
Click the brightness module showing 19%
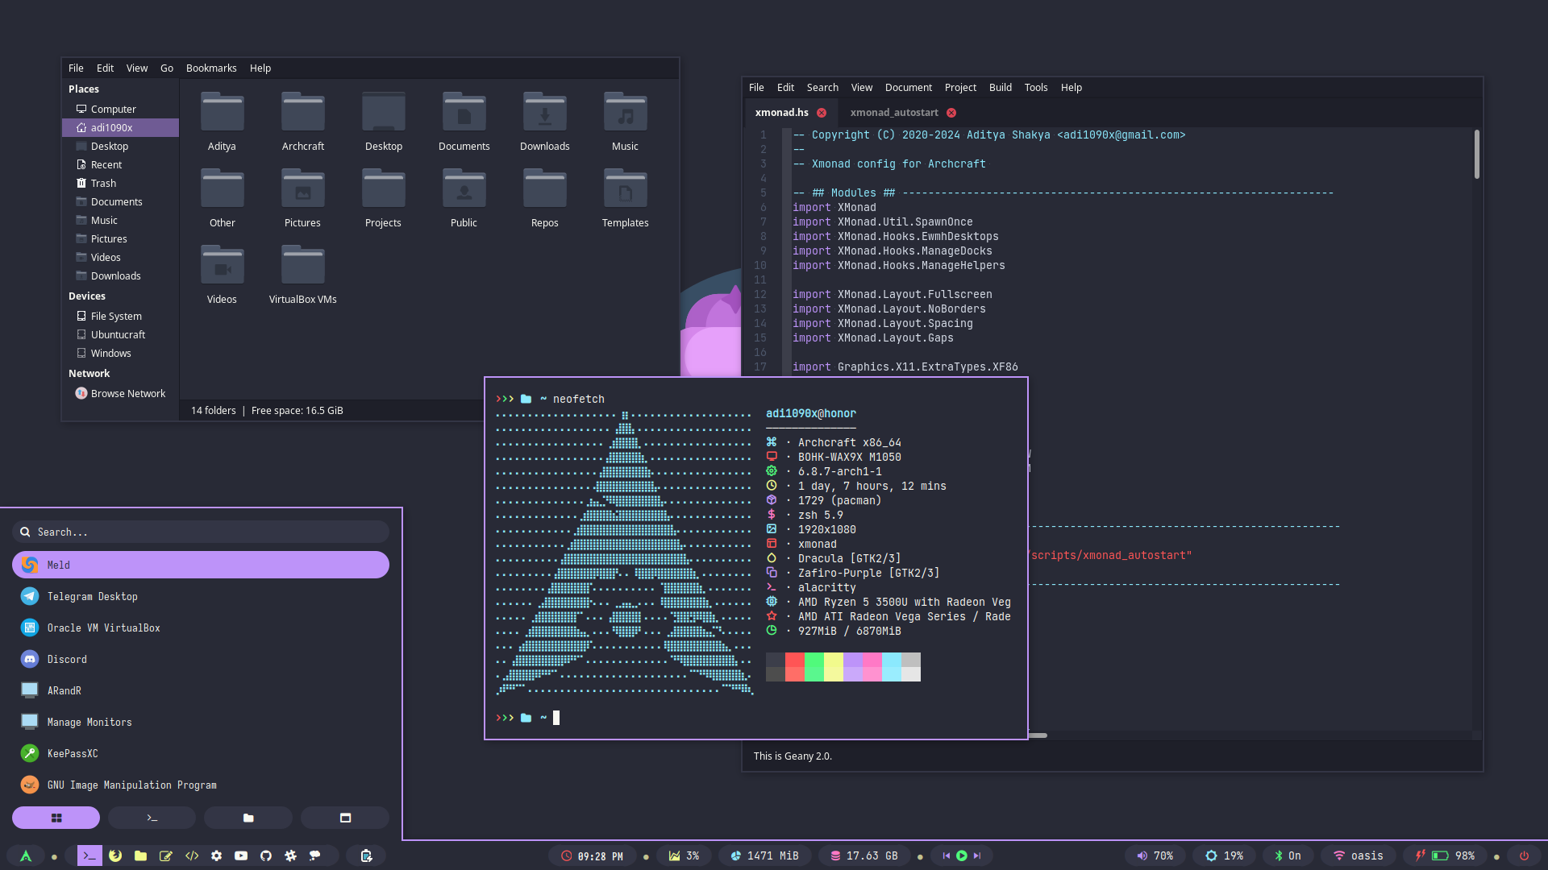(x=1223, y=855)
